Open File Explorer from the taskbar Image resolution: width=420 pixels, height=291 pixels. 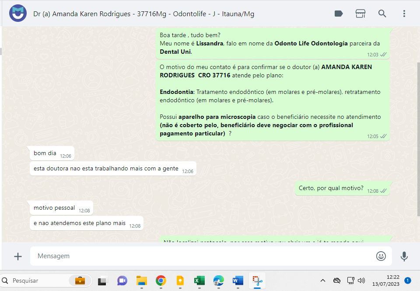coord(141,281)
